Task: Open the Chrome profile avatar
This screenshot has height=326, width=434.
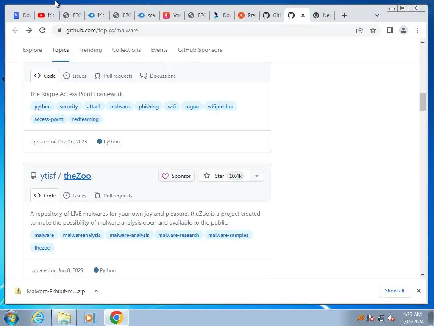Action: click(403, 30)
